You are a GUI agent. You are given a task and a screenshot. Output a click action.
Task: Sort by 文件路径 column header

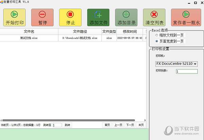pos(80,32)
